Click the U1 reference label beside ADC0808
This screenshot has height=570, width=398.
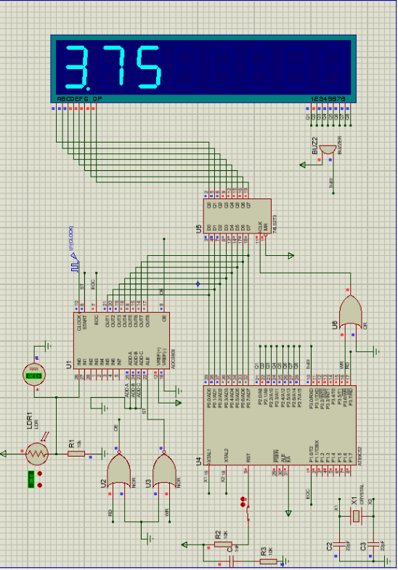(x=68, y=365)
